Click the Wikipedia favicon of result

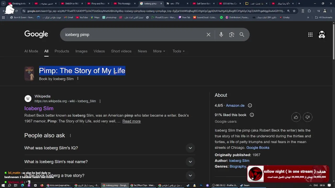[x=28, y=99]
